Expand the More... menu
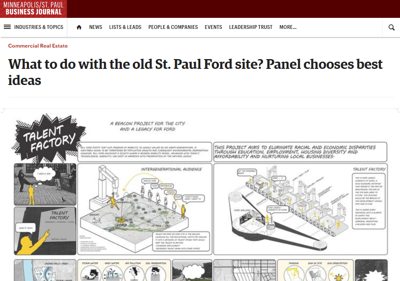The image size is (400, 281). pyautogui.click(x=288, y=27)
